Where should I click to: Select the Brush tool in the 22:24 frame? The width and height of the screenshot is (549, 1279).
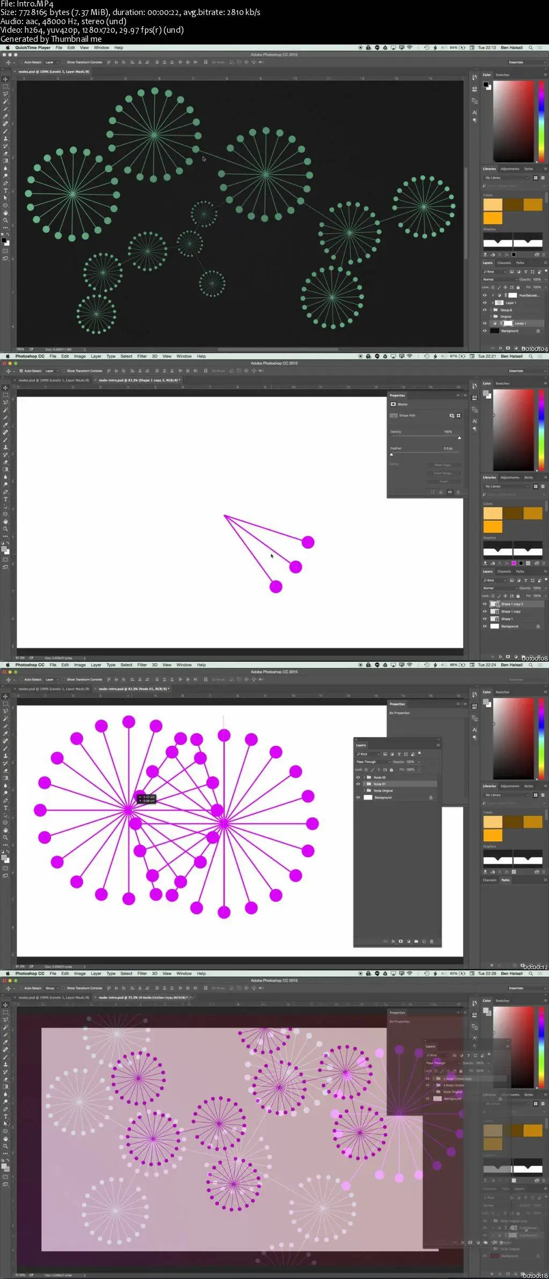[5, 749]
